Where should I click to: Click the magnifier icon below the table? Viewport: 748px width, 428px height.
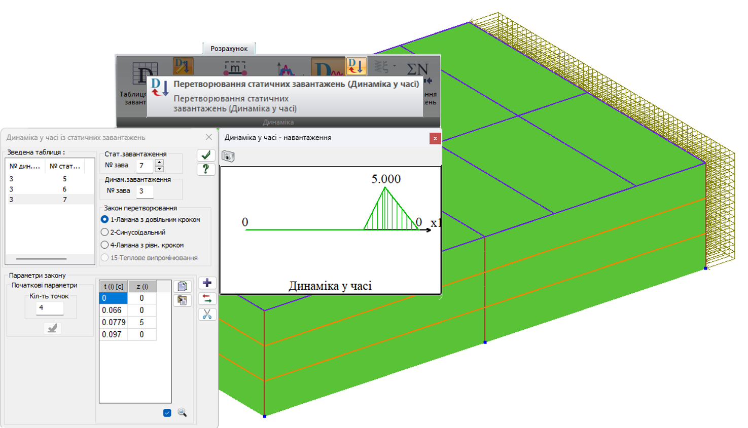[x=182, y=413]
